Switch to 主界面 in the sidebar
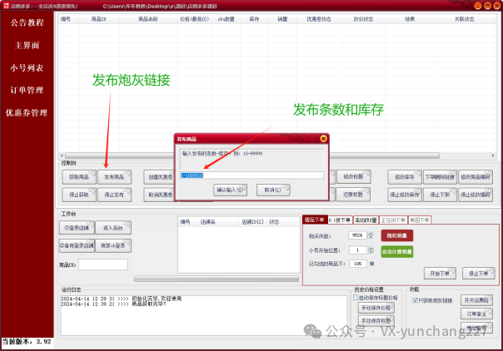The height and width of the screenshot is (351, 503). [x=27, y=46]
